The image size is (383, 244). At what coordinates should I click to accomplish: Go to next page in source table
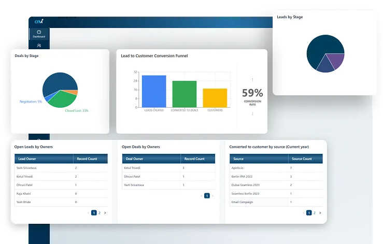[x=320, y=213]
